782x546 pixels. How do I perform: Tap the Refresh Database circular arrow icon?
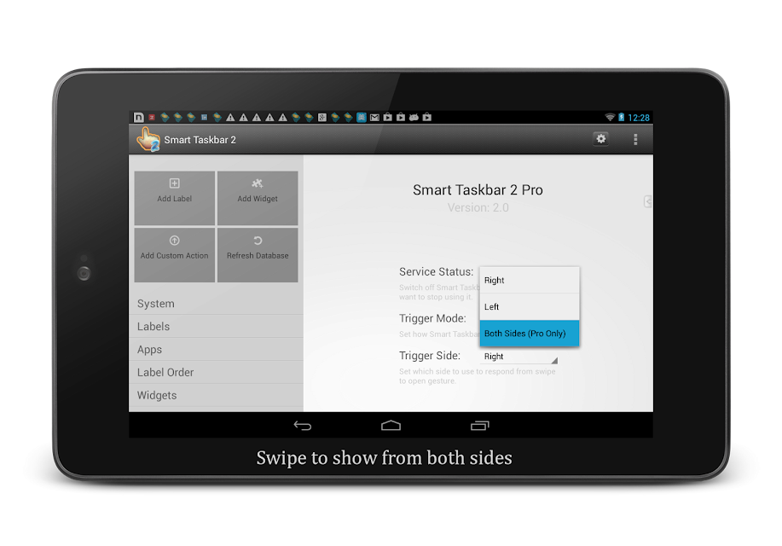click(258, 241)
